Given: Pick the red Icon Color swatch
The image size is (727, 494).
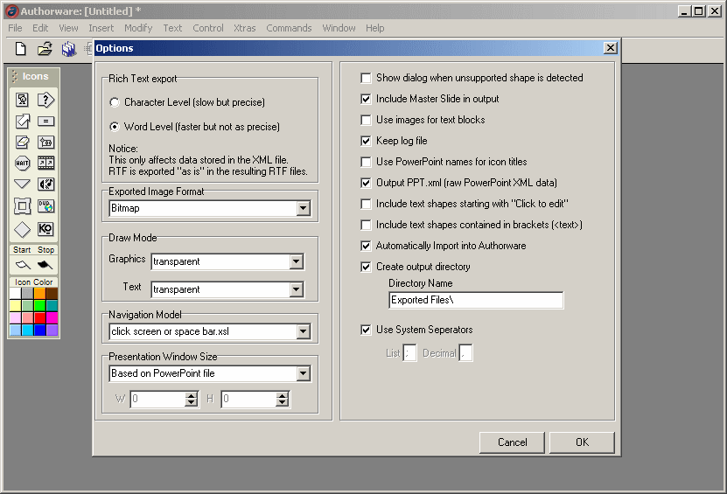Looking at the screenshot, I should point(39,317).
